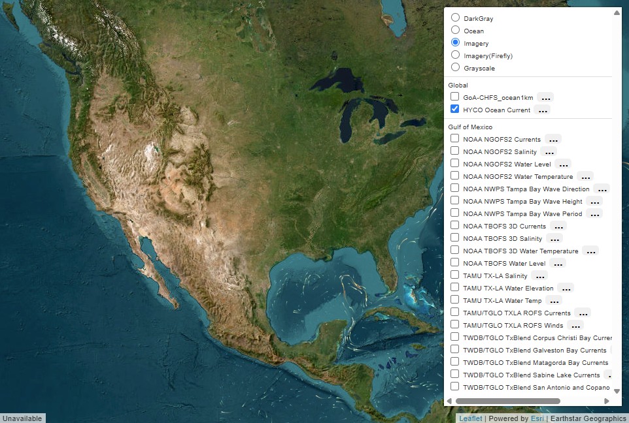The width and height of the screenshot is (629, 423).
Task: Open options menu for GoA-CHFS_ocean1km
Action: click(x=545, y=97)
